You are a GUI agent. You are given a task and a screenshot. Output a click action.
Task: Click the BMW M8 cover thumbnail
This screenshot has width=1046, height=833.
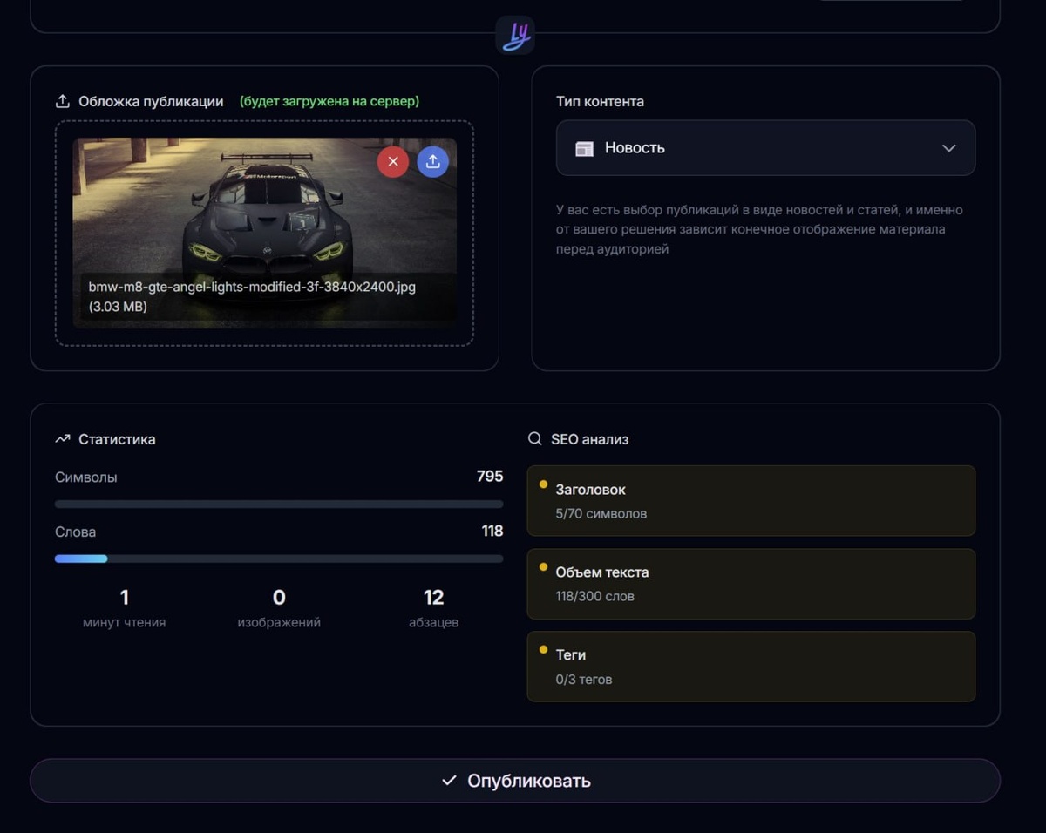pos(264,233)
